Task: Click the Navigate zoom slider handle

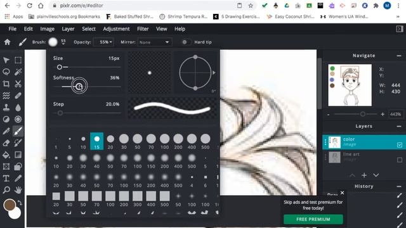Action: pyautogui.click(x=363, y=114)
